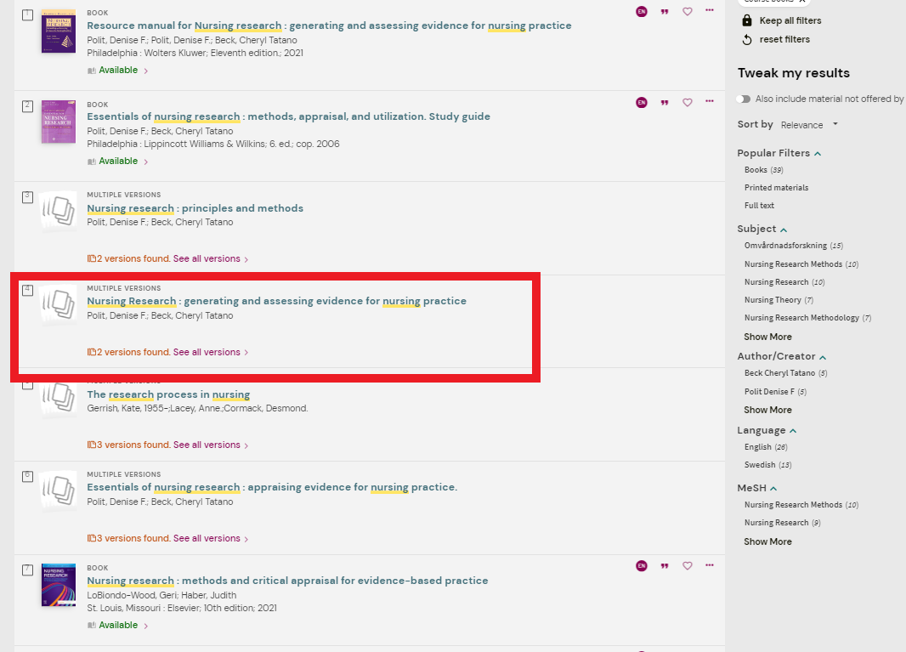Filter by subject Nursing Research Methodology
906x652 pixels.
(x=807, y=318)
